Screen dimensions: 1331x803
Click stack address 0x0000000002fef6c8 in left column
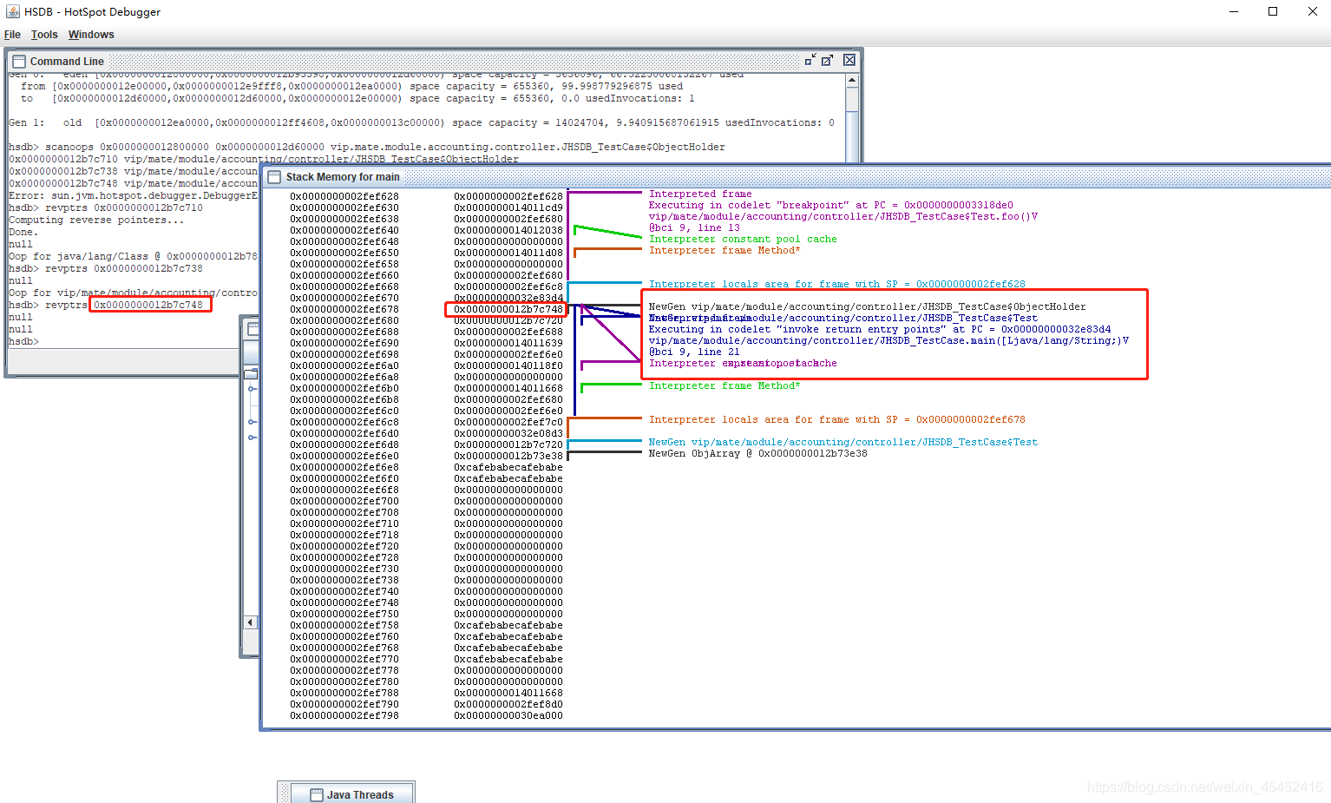344,422
